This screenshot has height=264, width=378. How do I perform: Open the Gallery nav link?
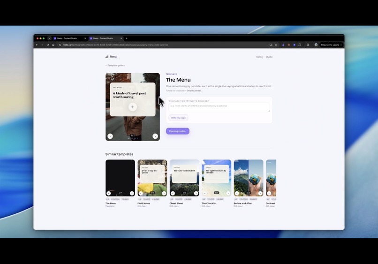click(x=260, y=57)
